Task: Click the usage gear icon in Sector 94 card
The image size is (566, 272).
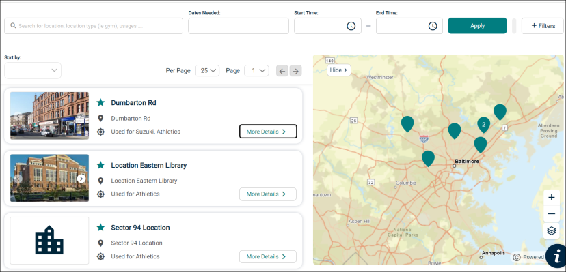Action: tap(100, 256)
